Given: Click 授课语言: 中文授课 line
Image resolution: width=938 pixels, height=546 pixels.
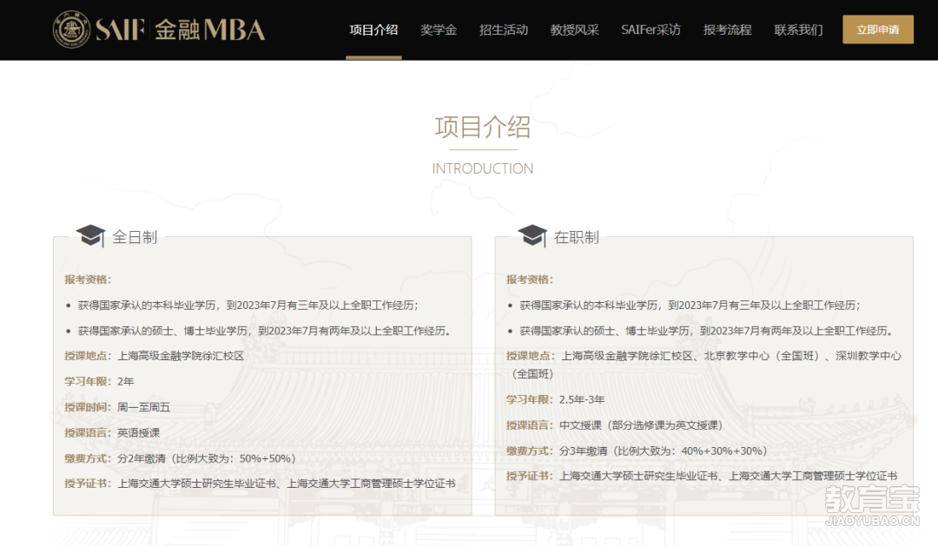Looking at the screenshot, I should tap(615, 425).
